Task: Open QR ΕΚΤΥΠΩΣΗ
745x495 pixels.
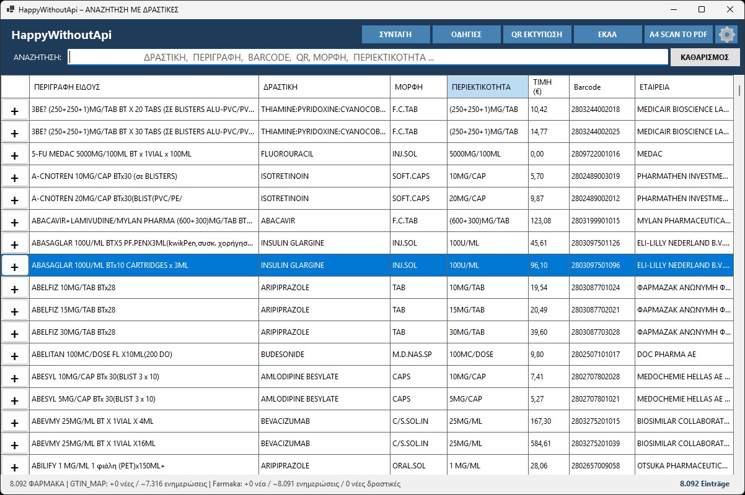Action: (x=537, y=35)
